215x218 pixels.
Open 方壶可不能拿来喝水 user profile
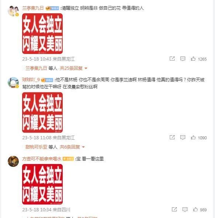point(42,159)
